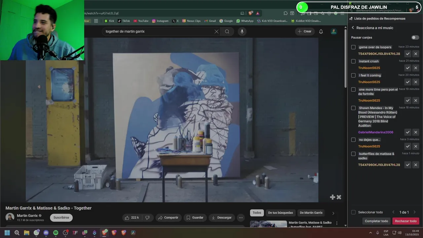The height and width of the screenshot is (238, 423).
Task: Open the TikTok bookmark
Action: click(x=124, y=21)
